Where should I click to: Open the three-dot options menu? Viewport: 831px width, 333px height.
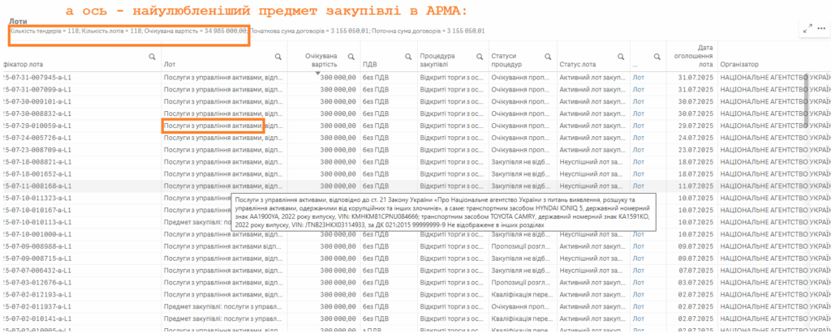[821, 28]
